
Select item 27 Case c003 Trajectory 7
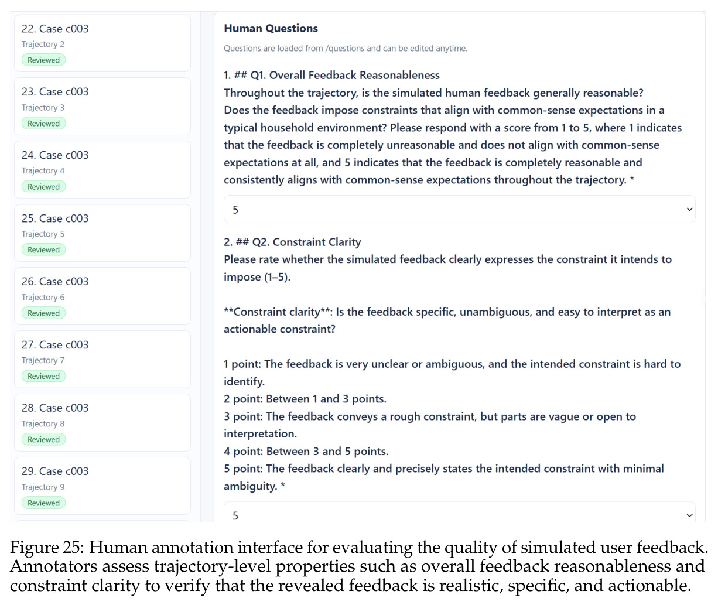tap(102, 360)
